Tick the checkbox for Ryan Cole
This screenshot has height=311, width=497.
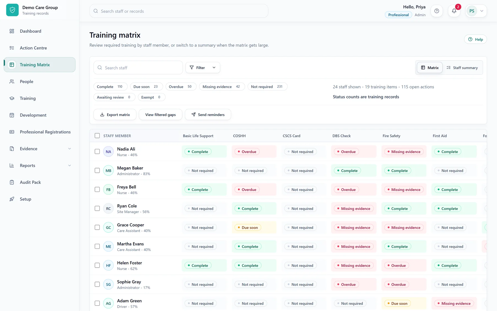click(97, 208)
